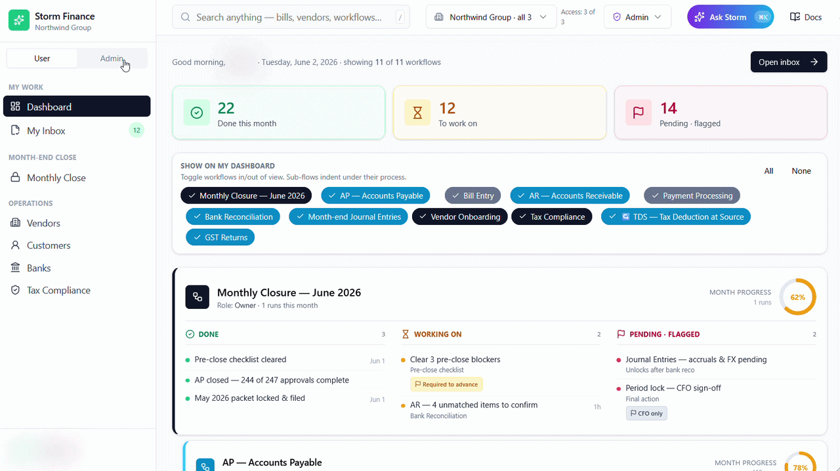The image size is (840, 471).
Task: Open the Admin role dropdown
Action: click(637, 17)
